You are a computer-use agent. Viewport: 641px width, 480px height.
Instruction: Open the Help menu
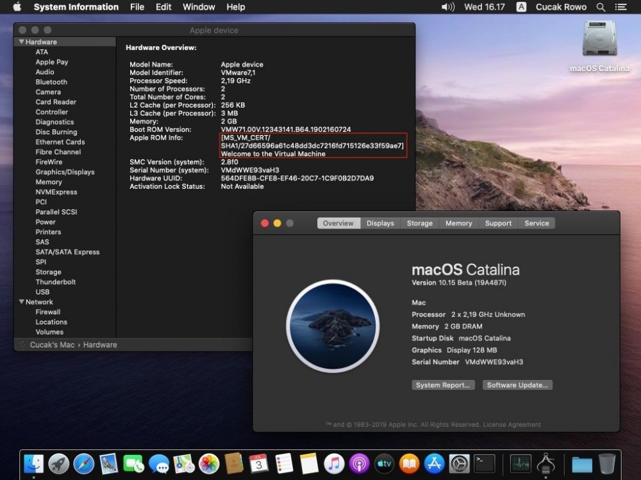236,7
